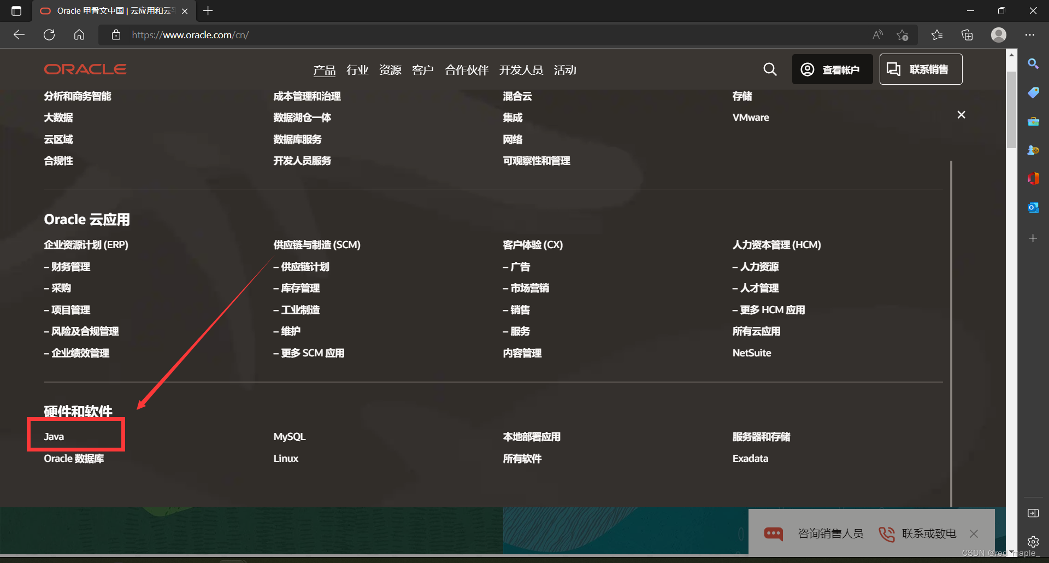1049x563 pixels.
Task: Open the Oracle 数据库 link
Action: 74,459
